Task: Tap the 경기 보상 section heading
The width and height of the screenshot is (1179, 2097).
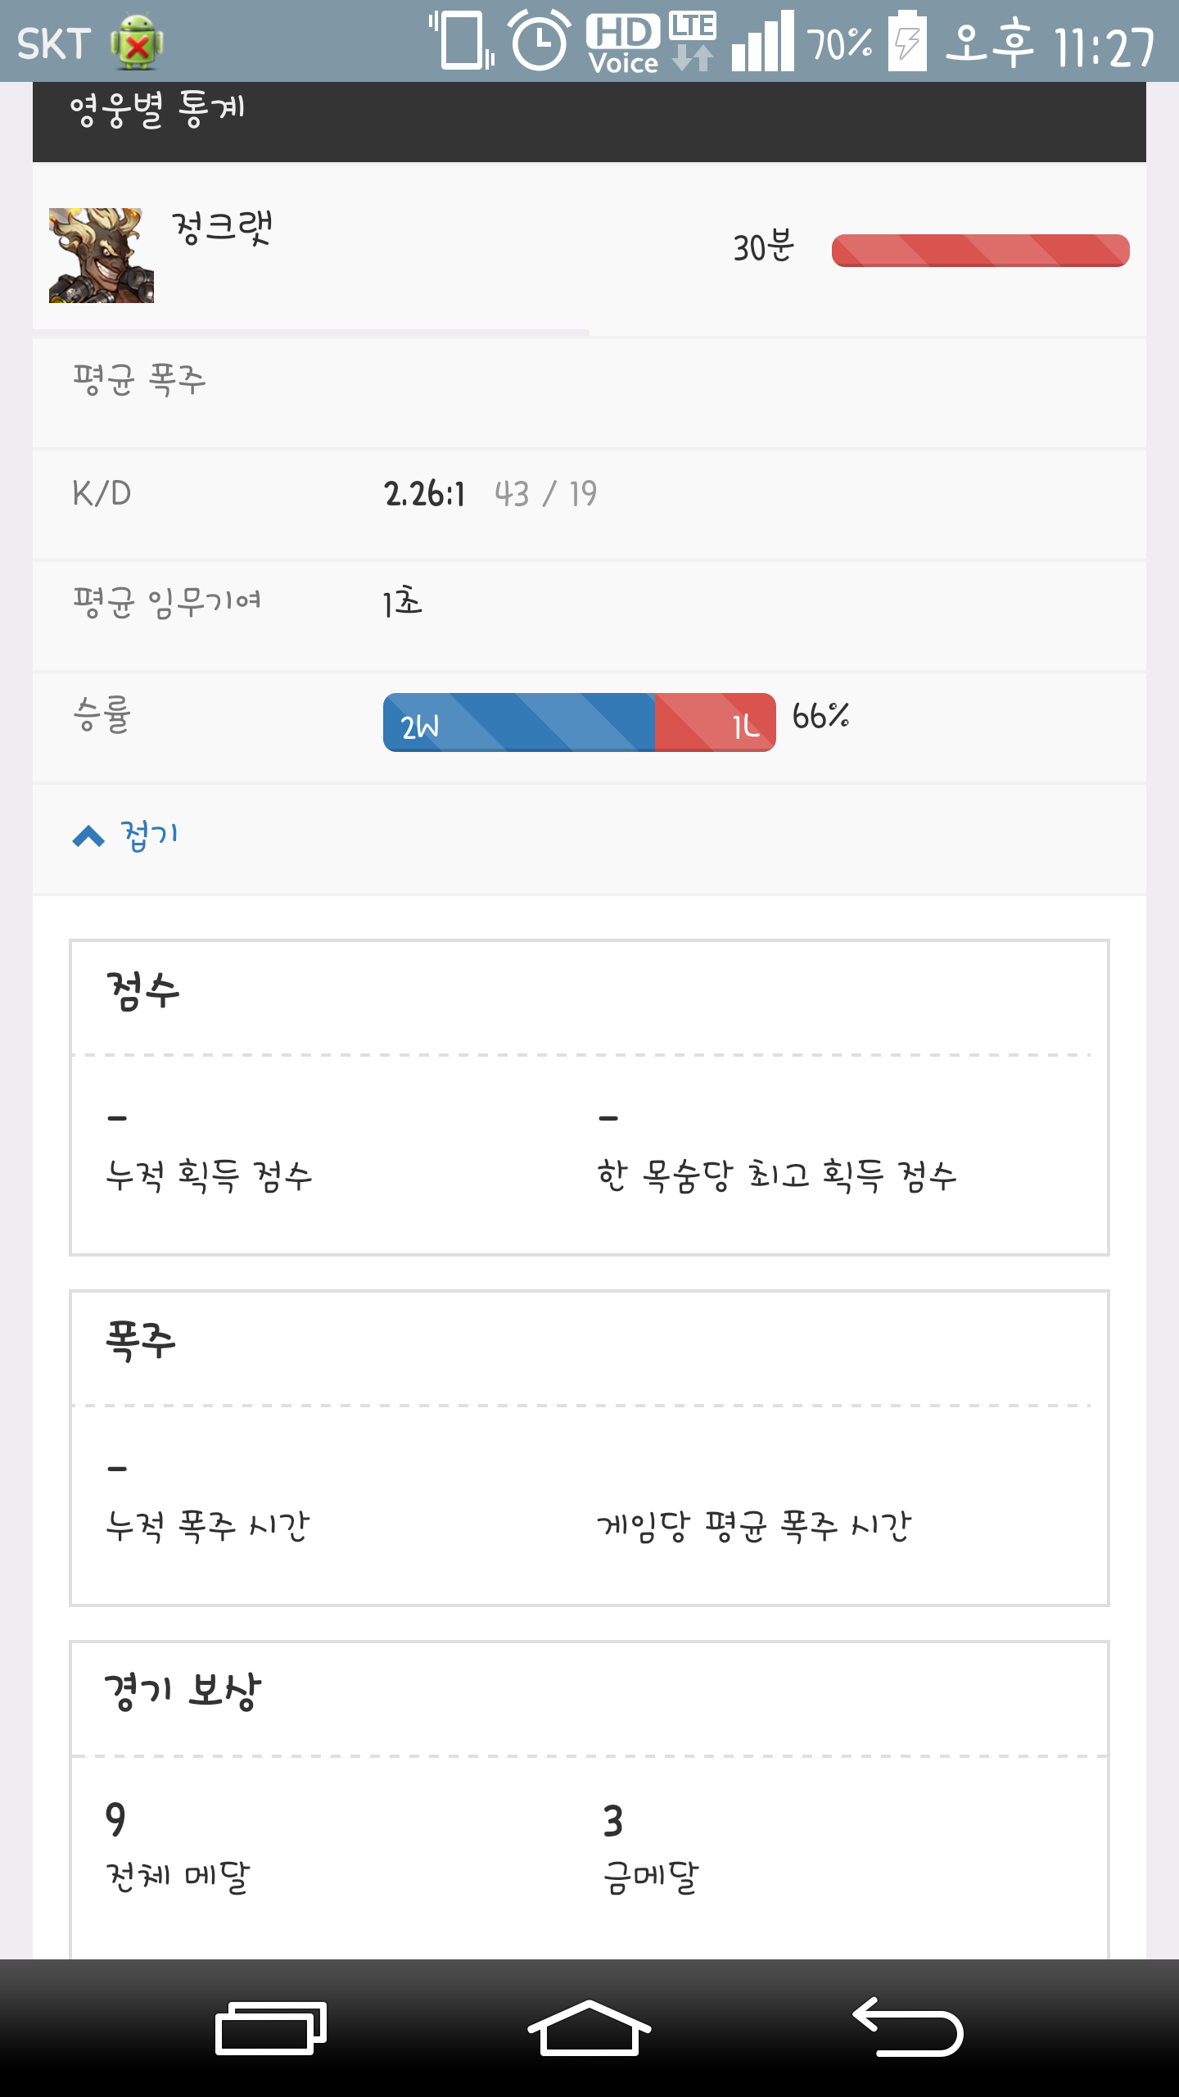Action: (183, 1692)
